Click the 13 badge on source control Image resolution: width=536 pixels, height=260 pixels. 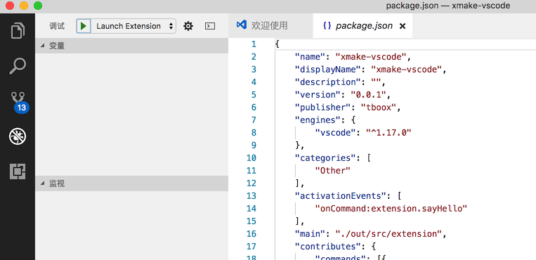(x=22, y=108)
